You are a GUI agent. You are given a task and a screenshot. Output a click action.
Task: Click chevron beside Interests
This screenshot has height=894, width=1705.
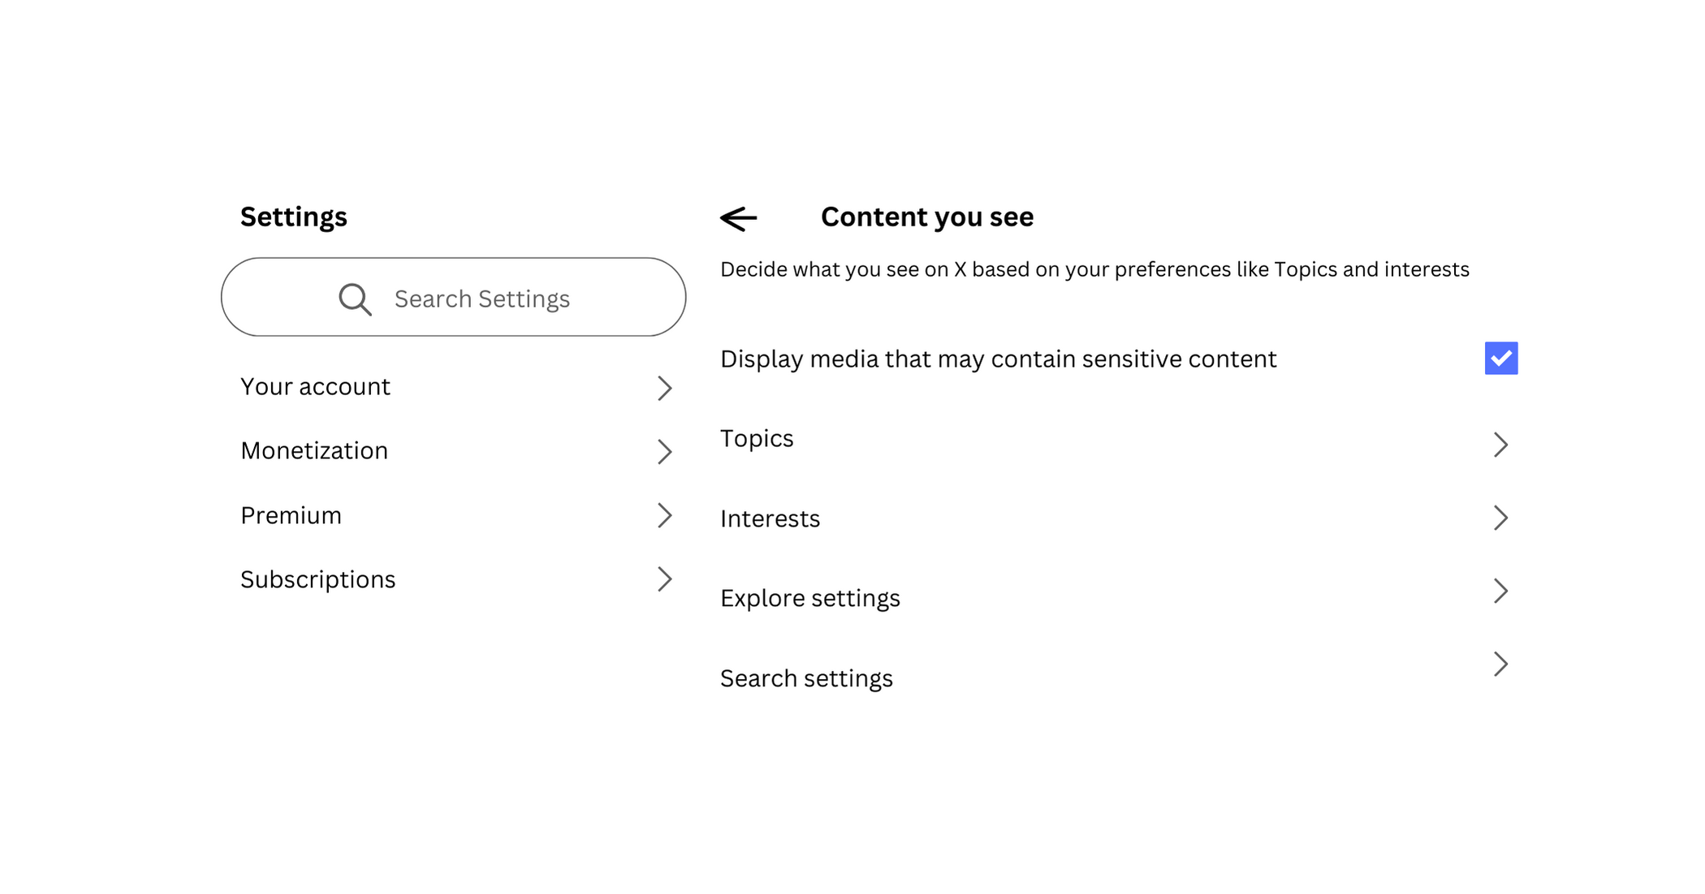click(1500, 518)
